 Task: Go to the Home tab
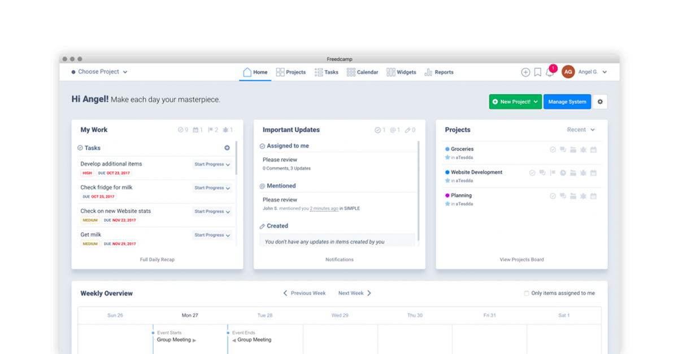[255, 72]
